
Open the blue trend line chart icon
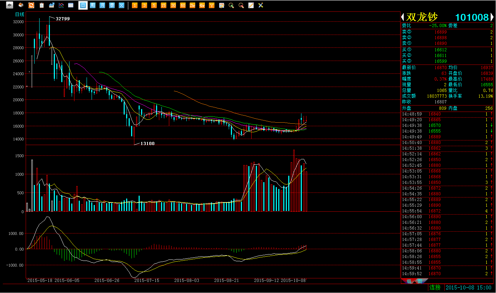click(x=52, y=5)
